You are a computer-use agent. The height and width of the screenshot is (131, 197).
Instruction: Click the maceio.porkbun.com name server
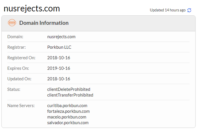[x=67, y=117]
